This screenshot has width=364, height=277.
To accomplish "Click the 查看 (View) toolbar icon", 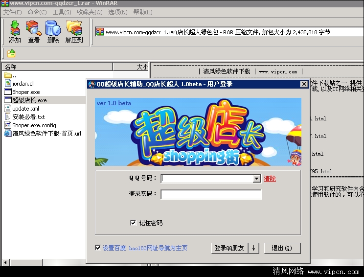I will pyautogui.click(x=34, y=32).
